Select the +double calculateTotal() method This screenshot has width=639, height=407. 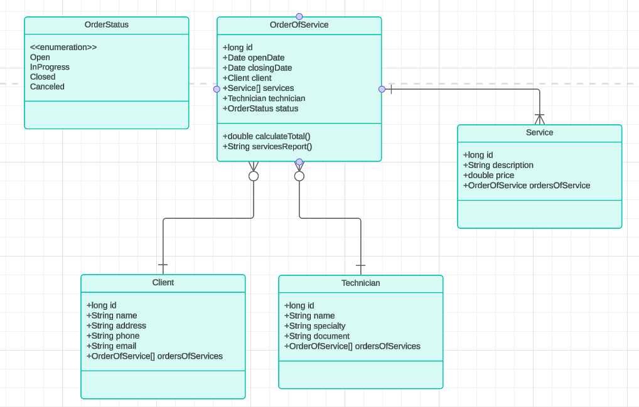tap(267, 136)
